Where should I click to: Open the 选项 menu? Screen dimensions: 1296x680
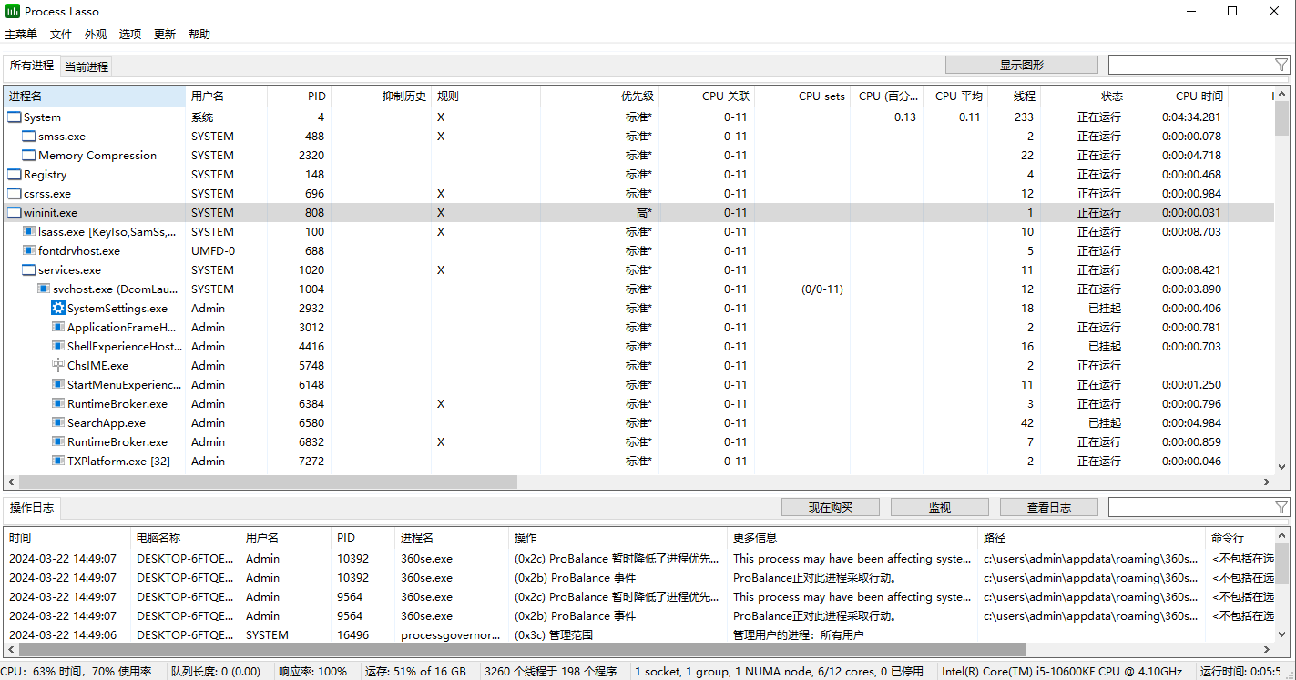(130, 35)
